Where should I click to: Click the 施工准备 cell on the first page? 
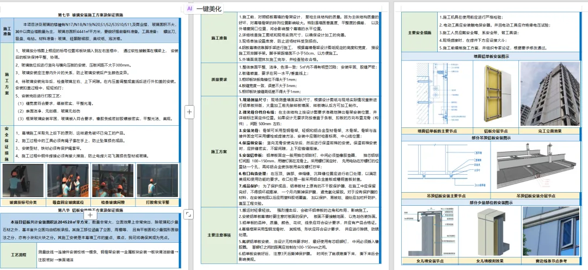7,30
